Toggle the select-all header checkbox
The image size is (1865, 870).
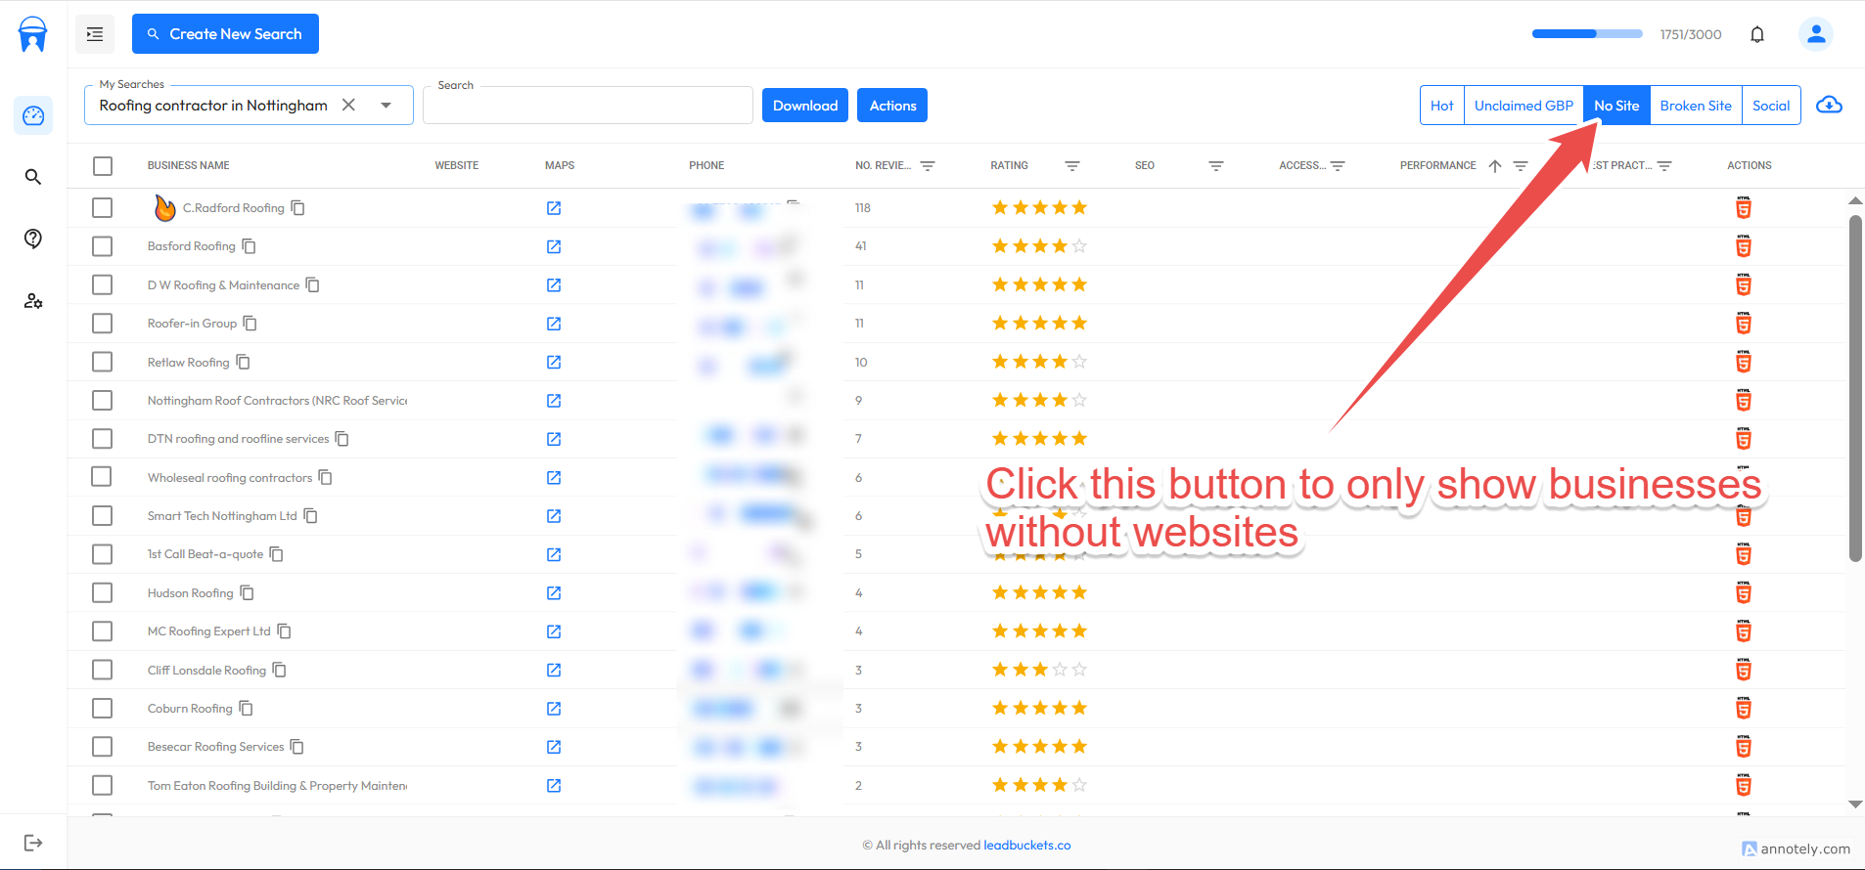point(103,166)
